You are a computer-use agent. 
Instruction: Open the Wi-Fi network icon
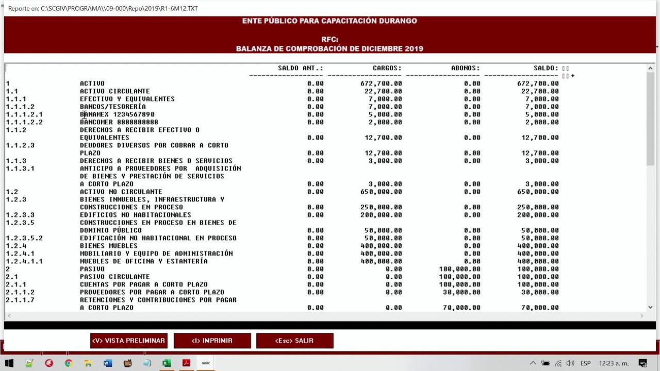(558, 363)
